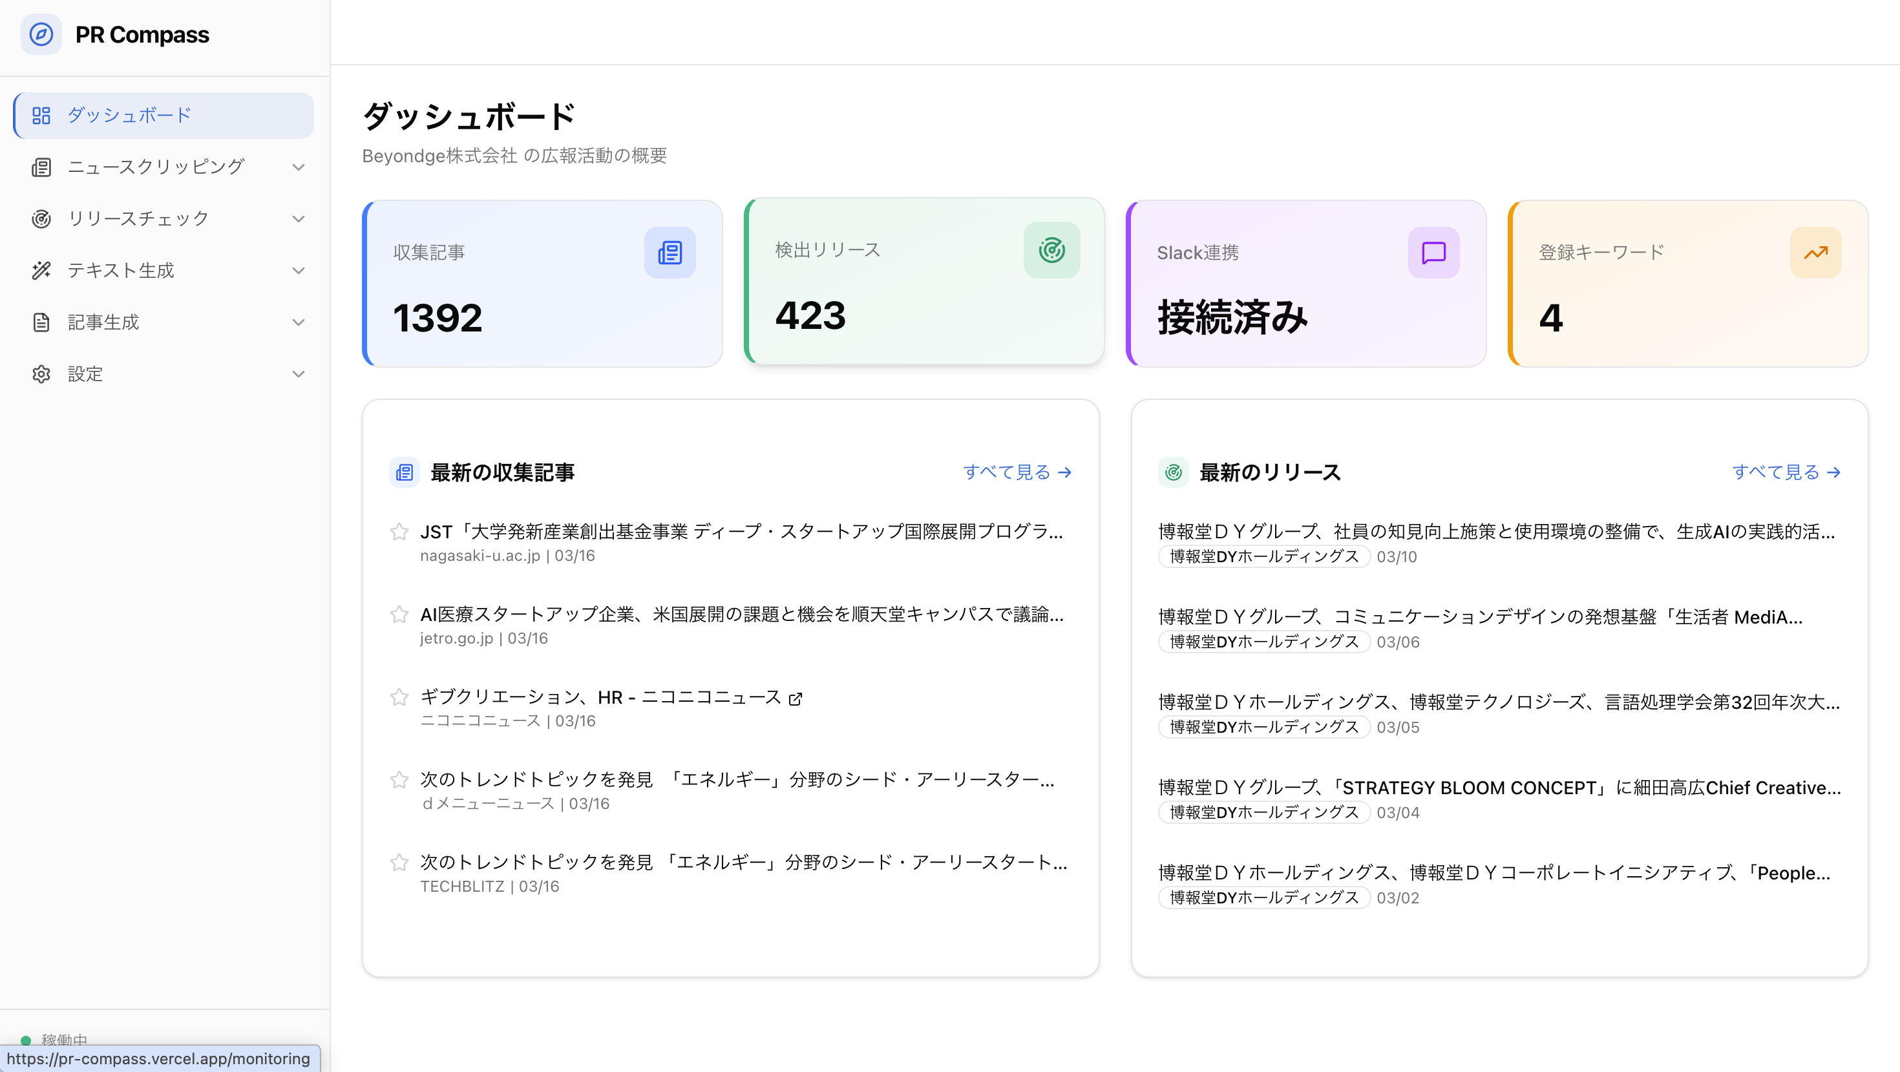Click the 最新のリリース target icon header
Screen dimensions: 1900x1072
click(x=1173, y=472)
